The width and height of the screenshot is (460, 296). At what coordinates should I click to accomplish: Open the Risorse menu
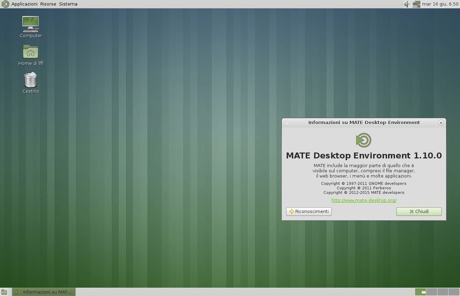(48, 4)
